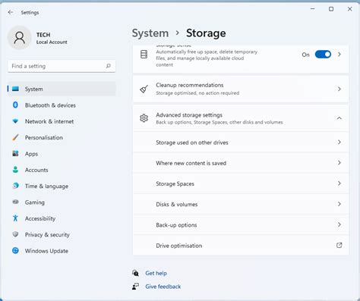This screenshot has width=360, height=301.
Task: Click the Windows Update refresh icon
Action: pos(15,250)
